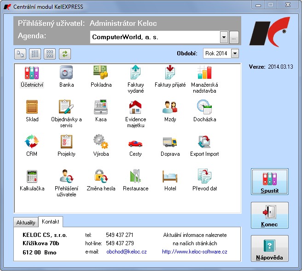Select the Pokladna cash icon
Viewport: 302px width, 271px height.
[x=101, y=72]
